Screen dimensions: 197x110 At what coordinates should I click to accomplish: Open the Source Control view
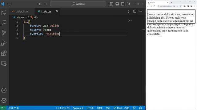4,33
